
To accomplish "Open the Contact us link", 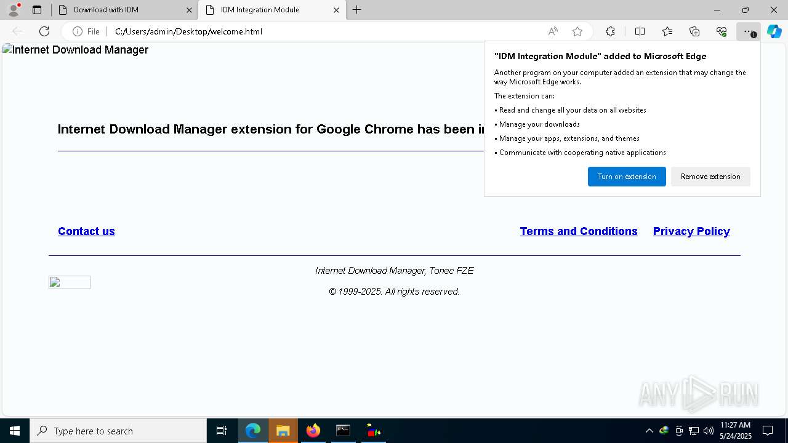I will (x=86, y=231).
